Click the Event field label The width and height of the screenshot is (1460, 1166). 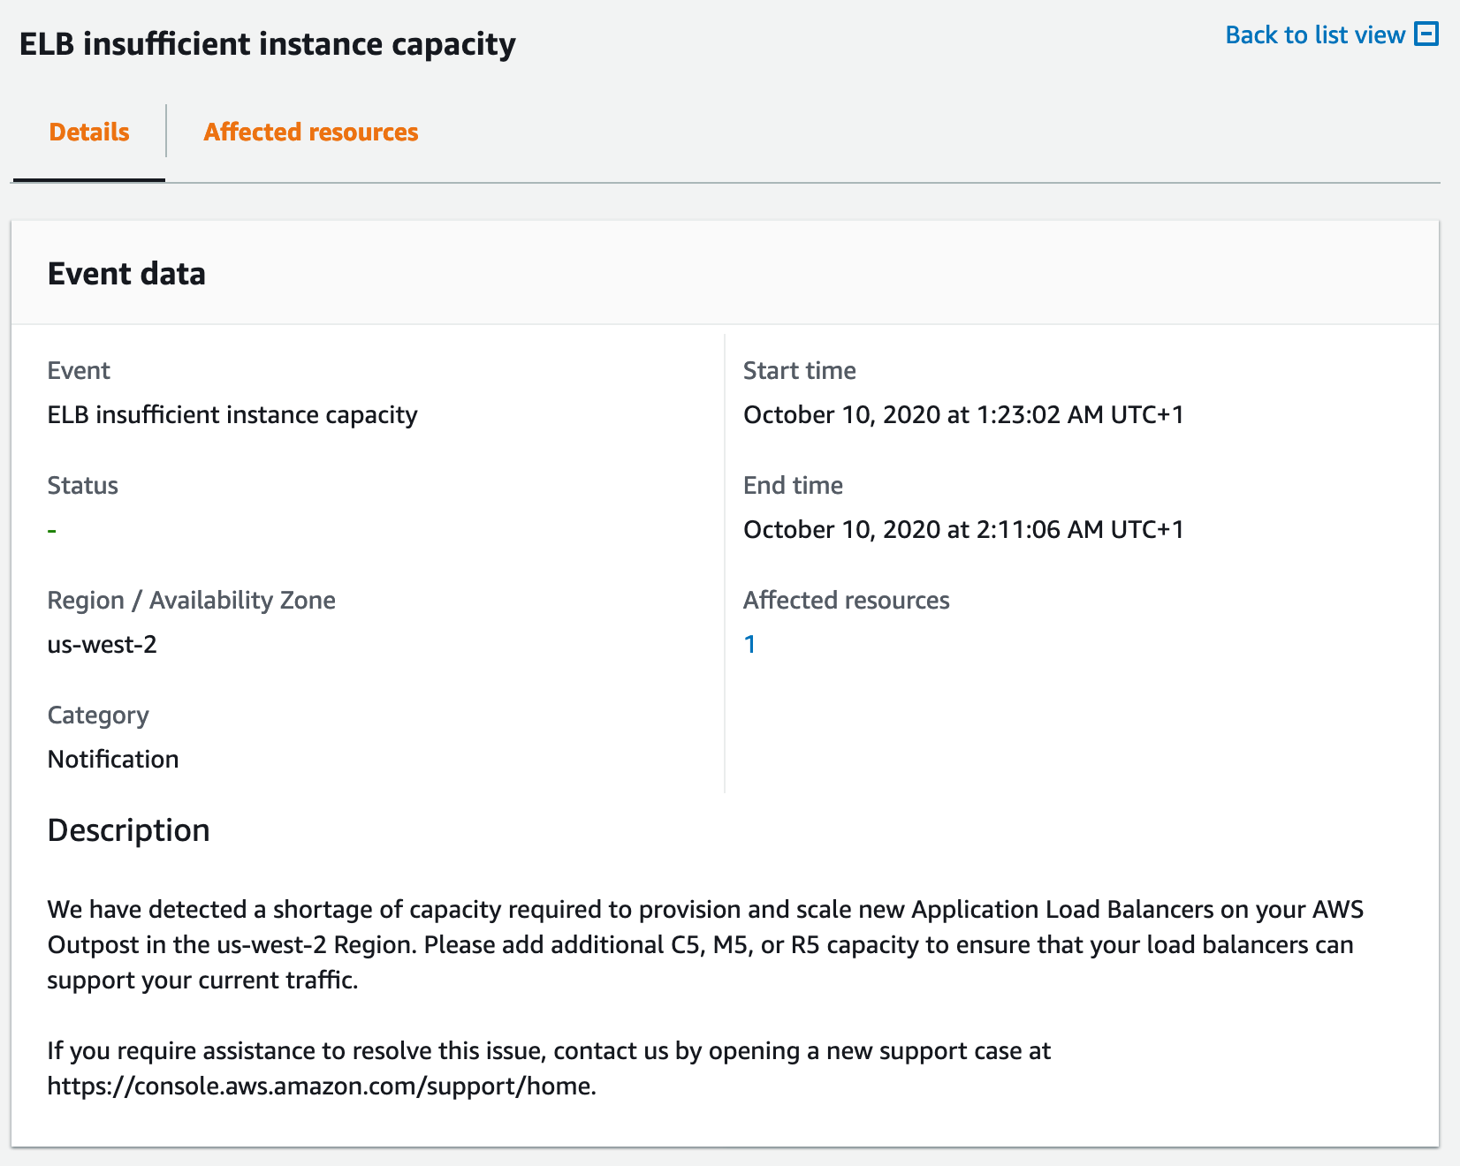[79, 370]
